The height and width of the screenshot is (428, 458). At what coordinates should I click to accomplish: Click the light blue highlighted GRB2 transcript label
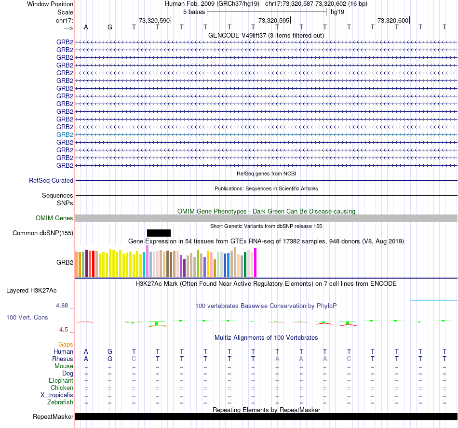65,134
